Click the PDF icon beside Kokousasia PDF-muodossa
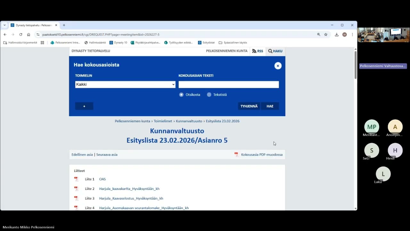410x231 pixels. tap(236, 155)
